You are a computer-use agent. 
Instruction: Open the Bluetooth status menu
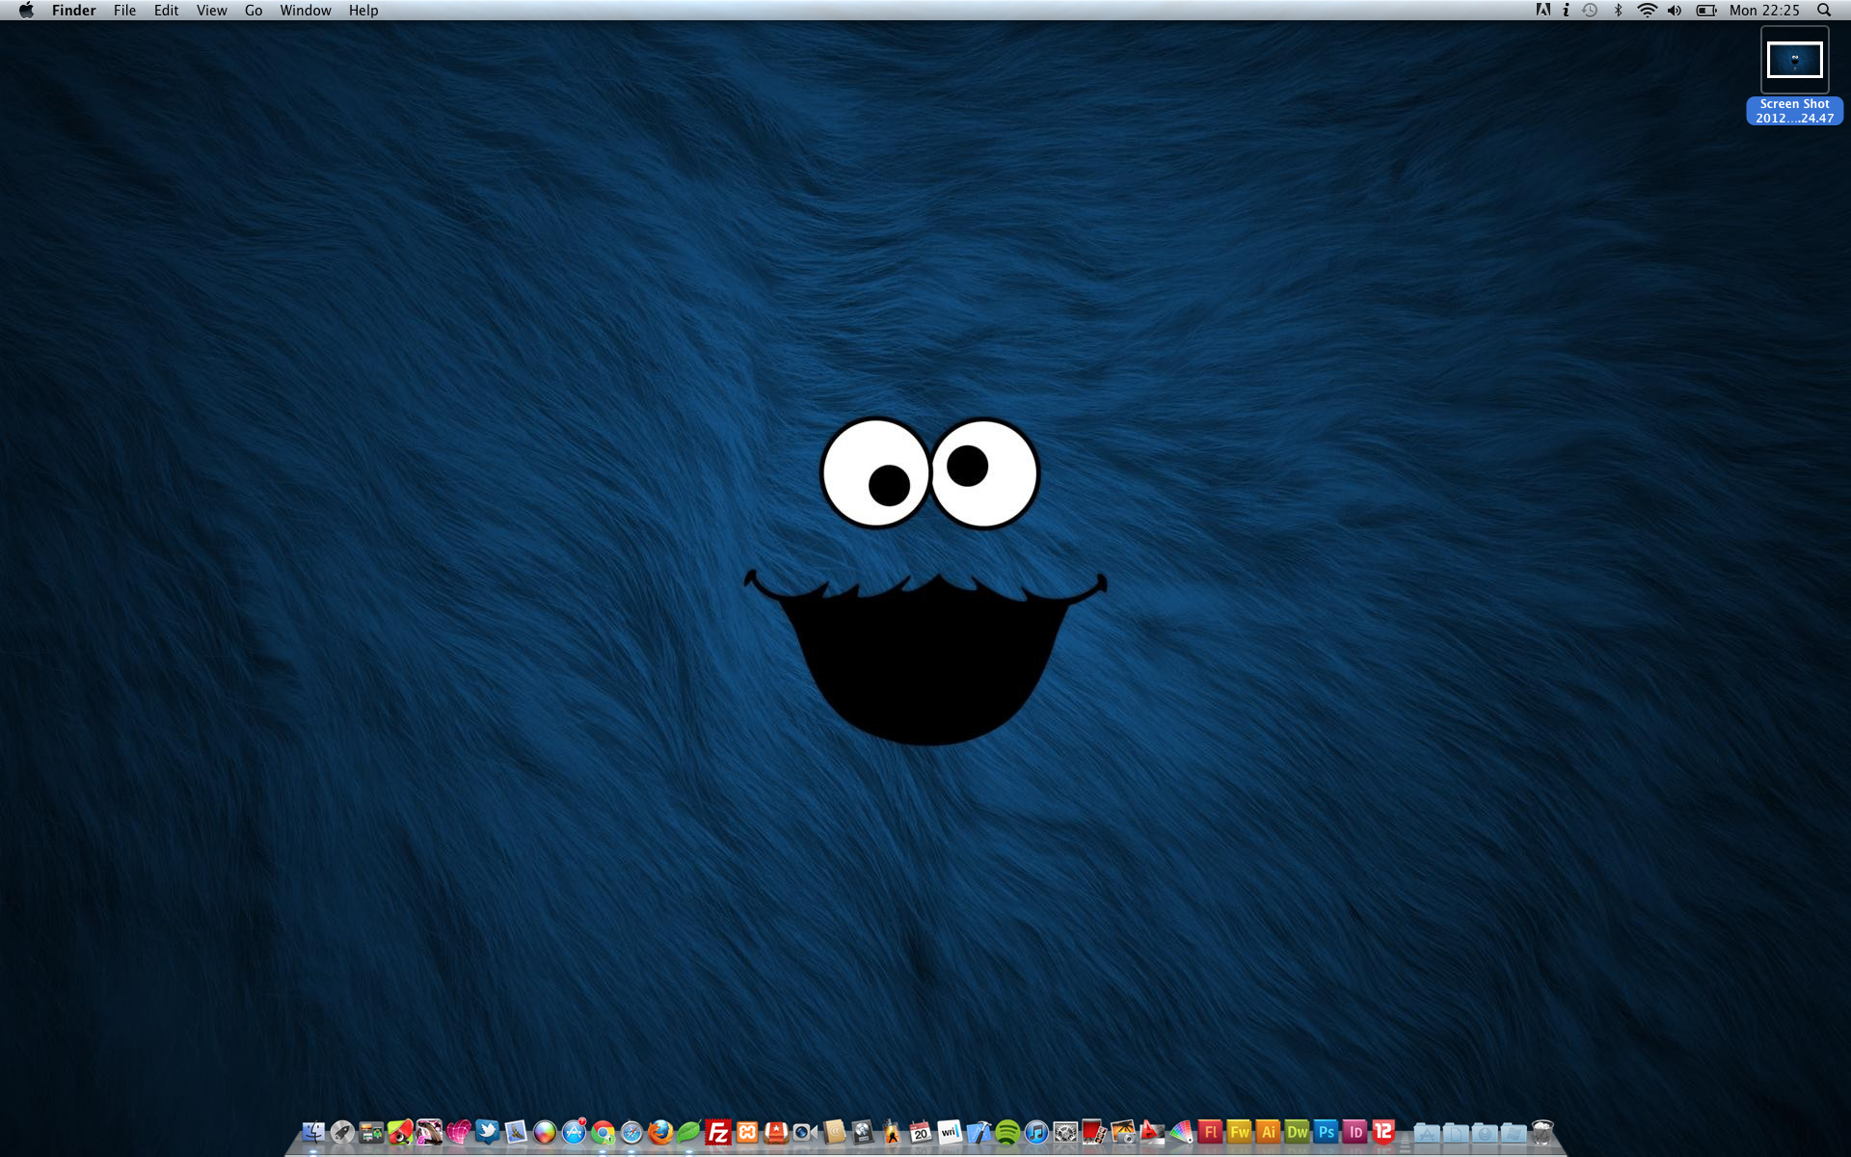coord(1619,10)
